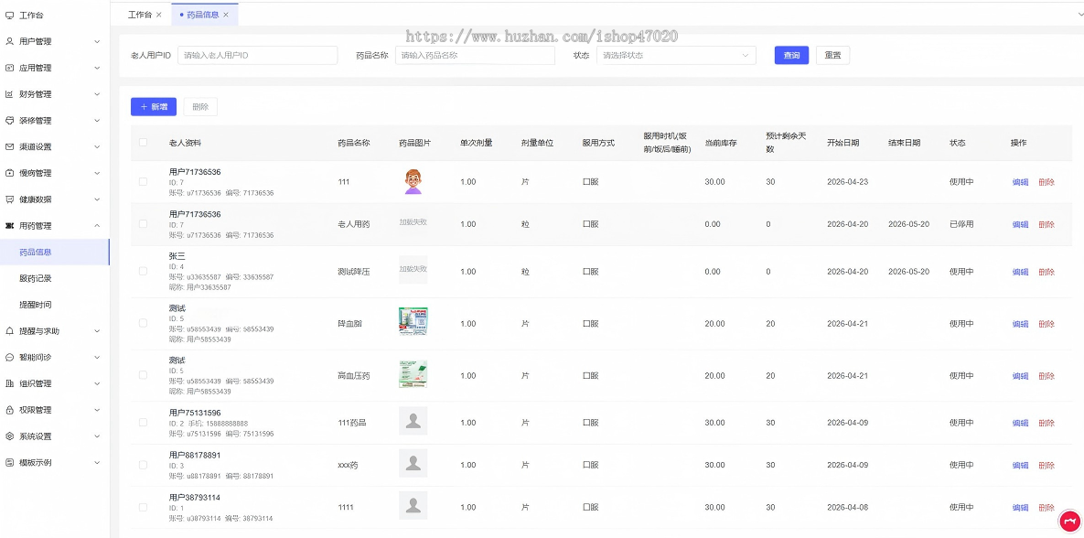Screen dimensions: 1084x538
Task: Check the 用户38793114 row checkbox
Action: coord(143,507)
